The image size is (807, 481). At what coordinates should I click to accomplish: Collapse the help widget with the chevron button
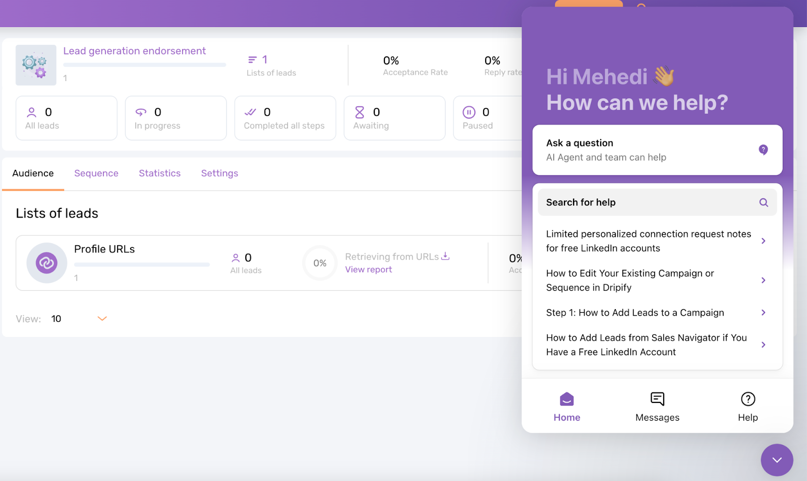tap(777, 460)
